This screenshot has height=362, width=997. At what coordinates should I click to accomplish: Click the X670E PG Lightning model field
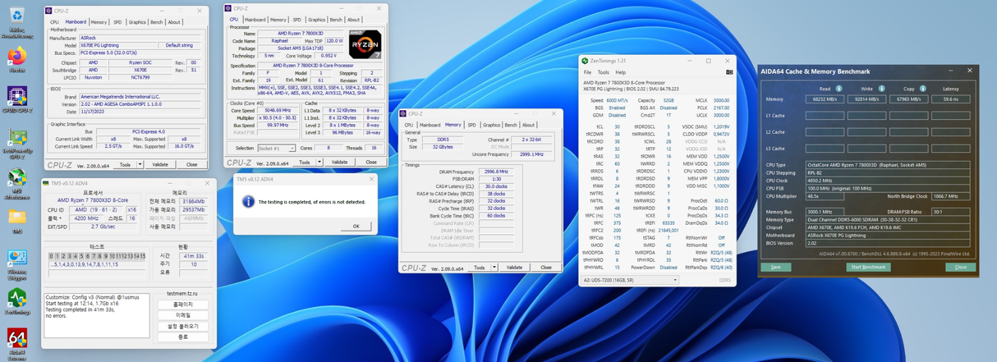coord(117,45)
